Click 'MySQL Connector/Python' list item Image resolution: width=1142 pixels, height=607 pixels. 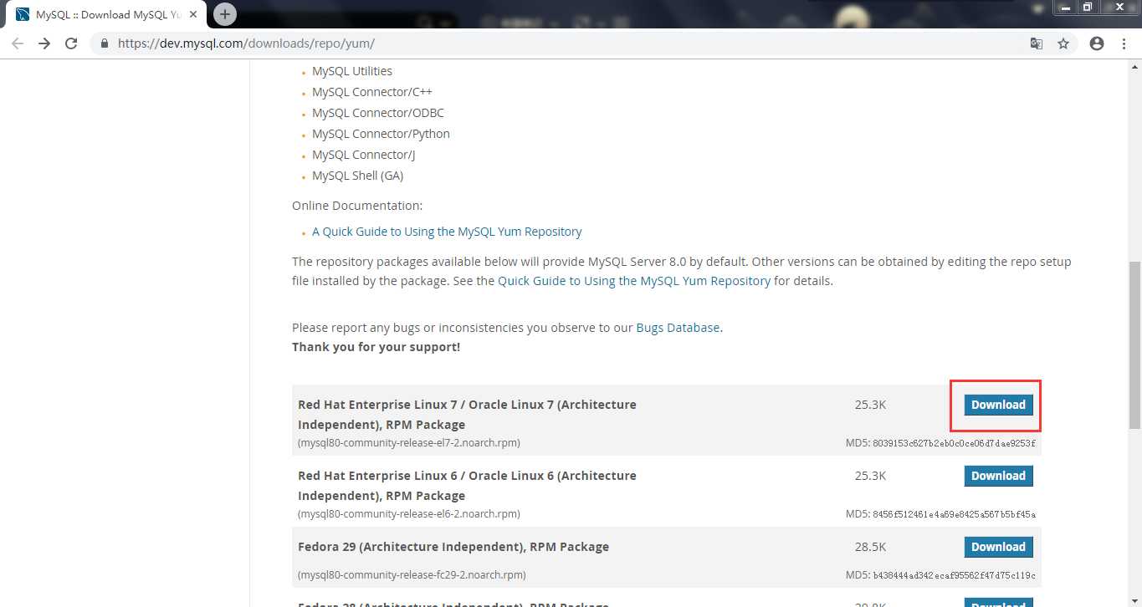click(381, 134)
